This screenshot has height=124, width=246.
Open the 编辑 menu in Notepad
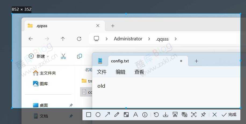[121, 72]
